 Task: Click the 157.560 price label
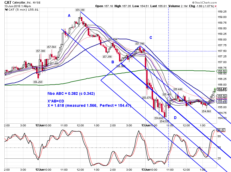click(51, 47)
